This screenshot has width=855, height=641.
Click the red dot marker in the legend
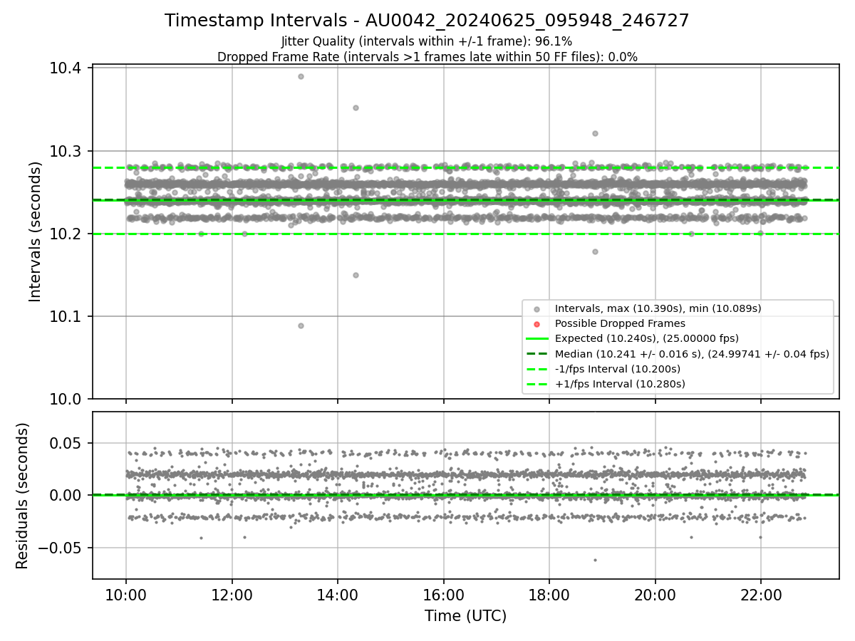(537, 323)
